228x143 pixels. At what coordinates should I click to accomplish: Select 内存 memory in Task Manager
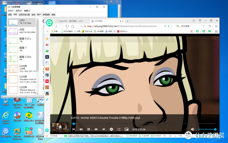click(21, 31)
